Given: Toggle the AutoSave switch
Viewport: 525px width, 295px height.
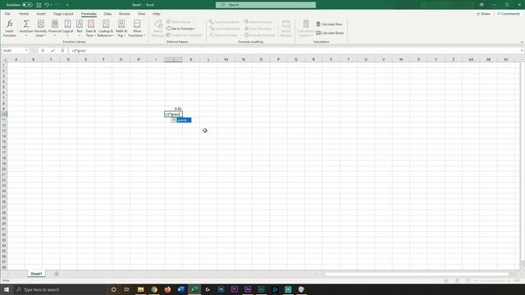Looking at the screenshot, I should tap(27, 5).
